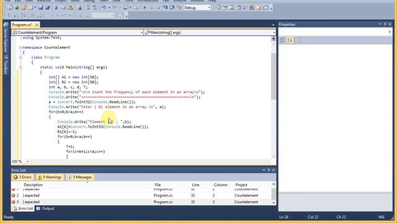Click Error List scroll up arrow

tap(274, 184)
